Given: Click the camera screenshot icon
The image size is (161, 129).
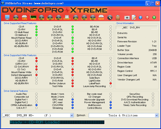Looking at the screenshot, I should (x=127, y=18).
